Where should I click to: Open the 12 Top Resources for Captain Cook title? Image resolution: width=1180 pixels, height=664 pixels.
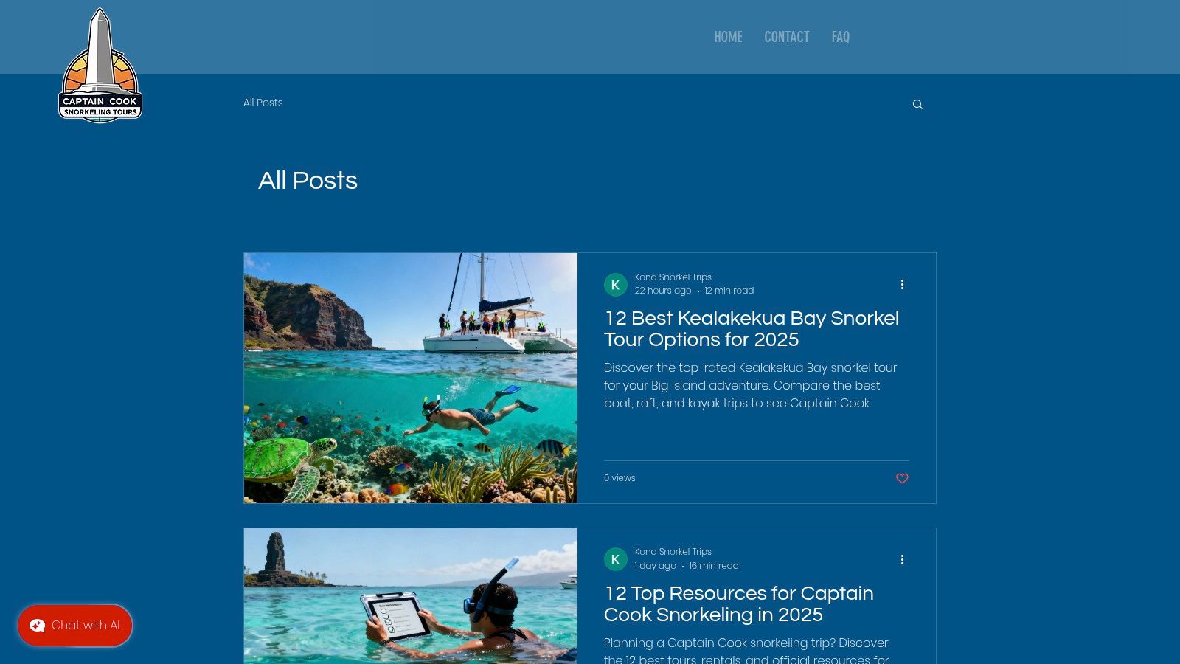click(739, 604)
